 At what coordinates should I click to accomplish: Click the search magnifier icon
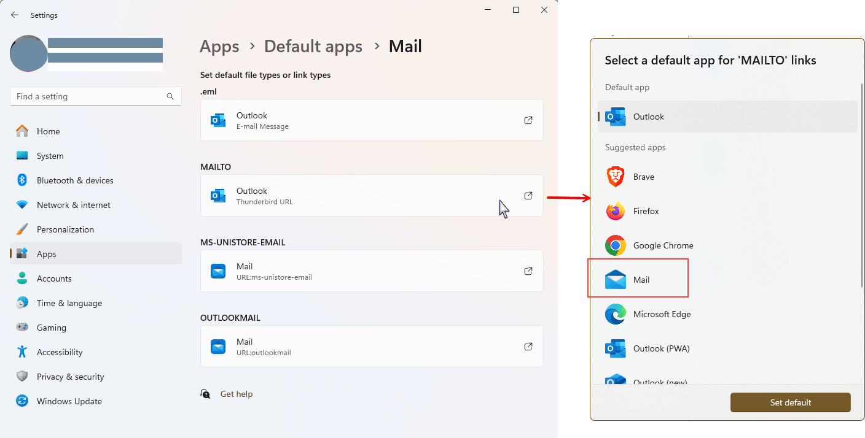pos(170,96)
